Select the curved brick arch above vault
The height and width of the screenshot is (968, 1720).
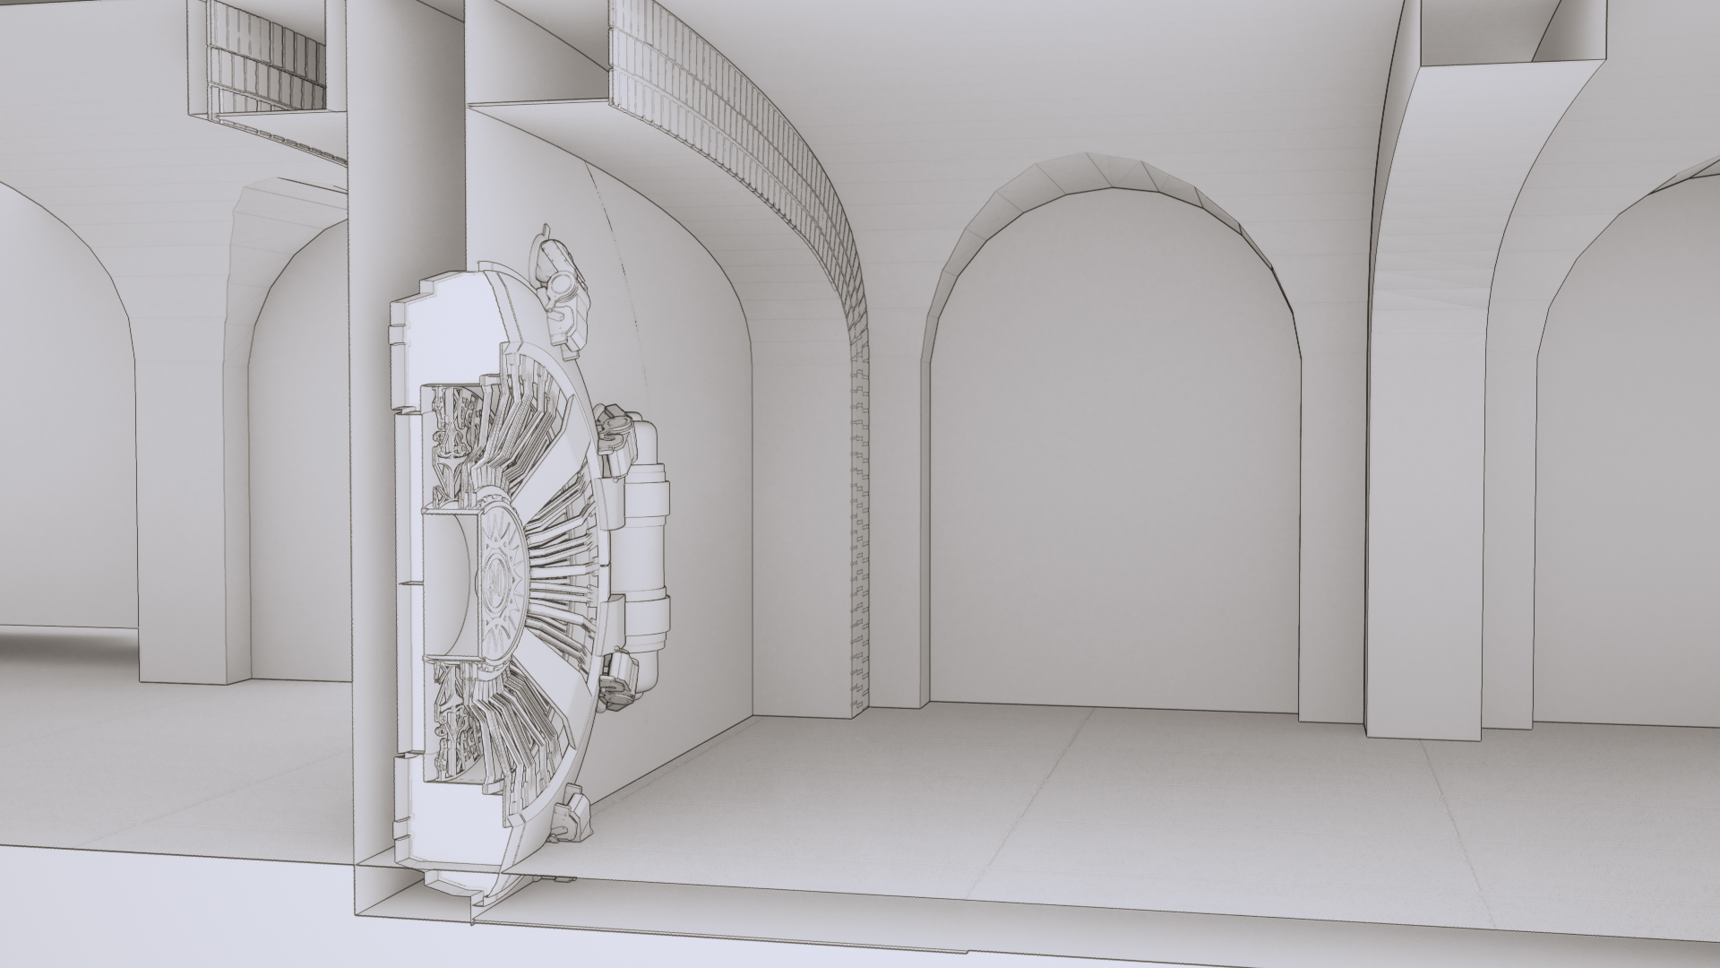point(761,134)
